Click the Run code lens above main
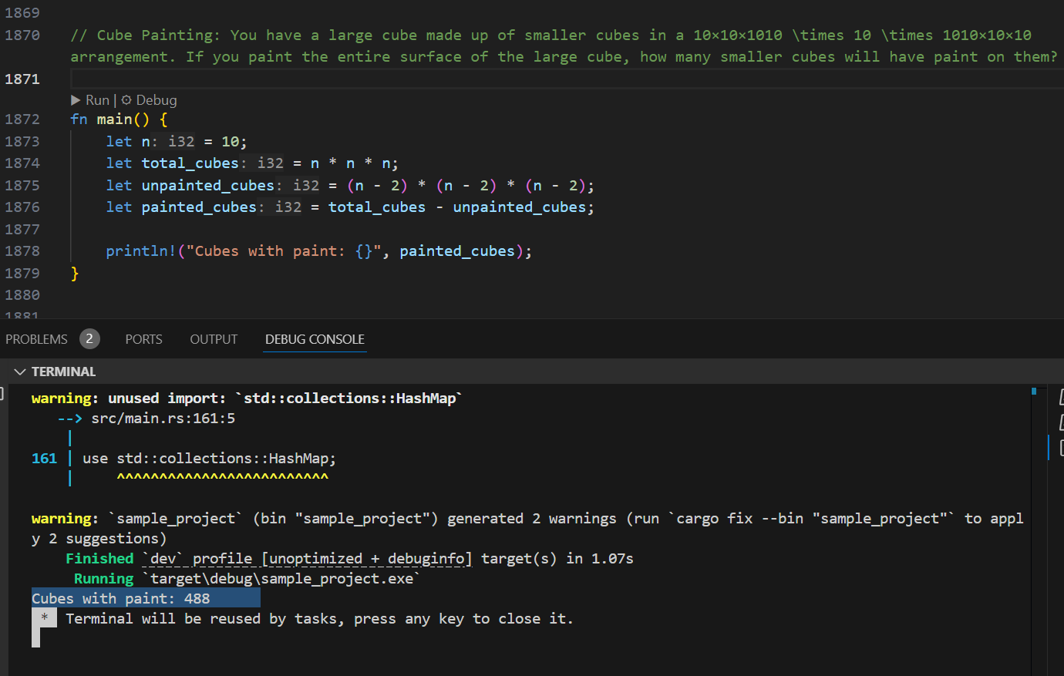Image resolution: width=1064 pixels, height=676 pixels. tap(90, 100)
